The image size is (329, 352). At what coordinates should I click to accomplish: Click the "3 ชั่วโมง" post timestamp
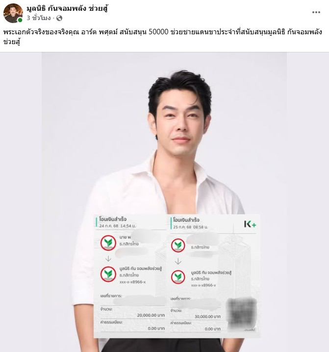click(39, 18)
